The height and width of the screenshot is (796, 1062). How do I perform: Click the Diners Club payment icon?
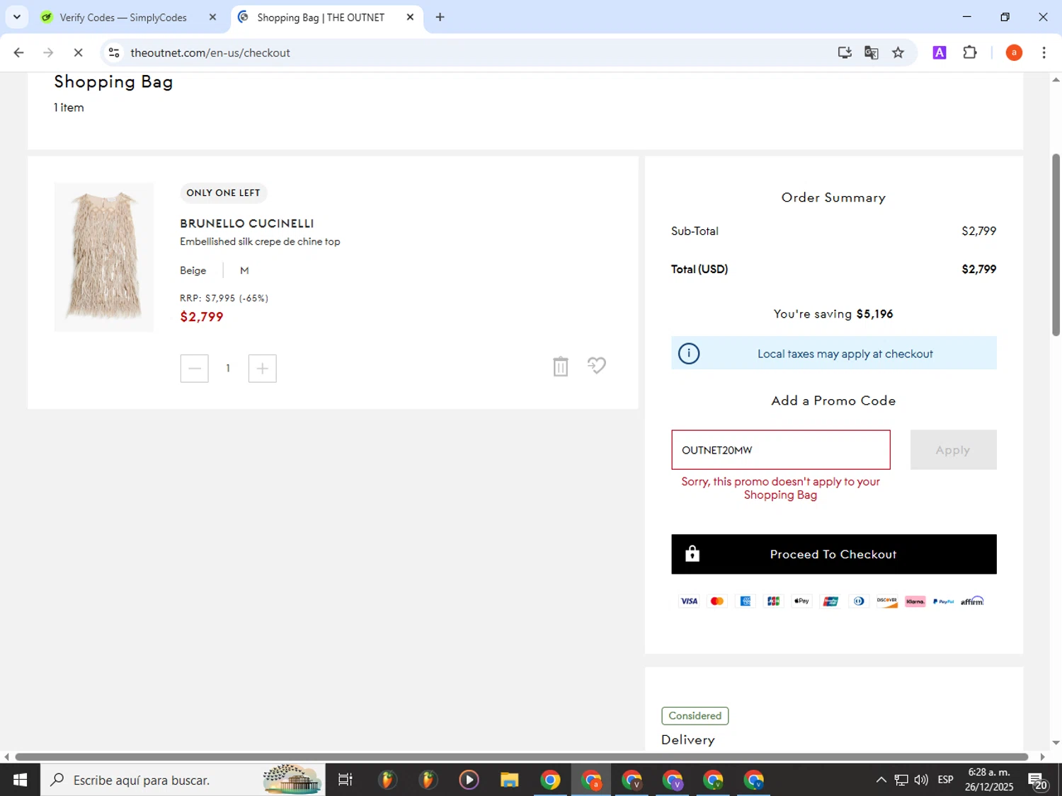(x=859, y=601)
